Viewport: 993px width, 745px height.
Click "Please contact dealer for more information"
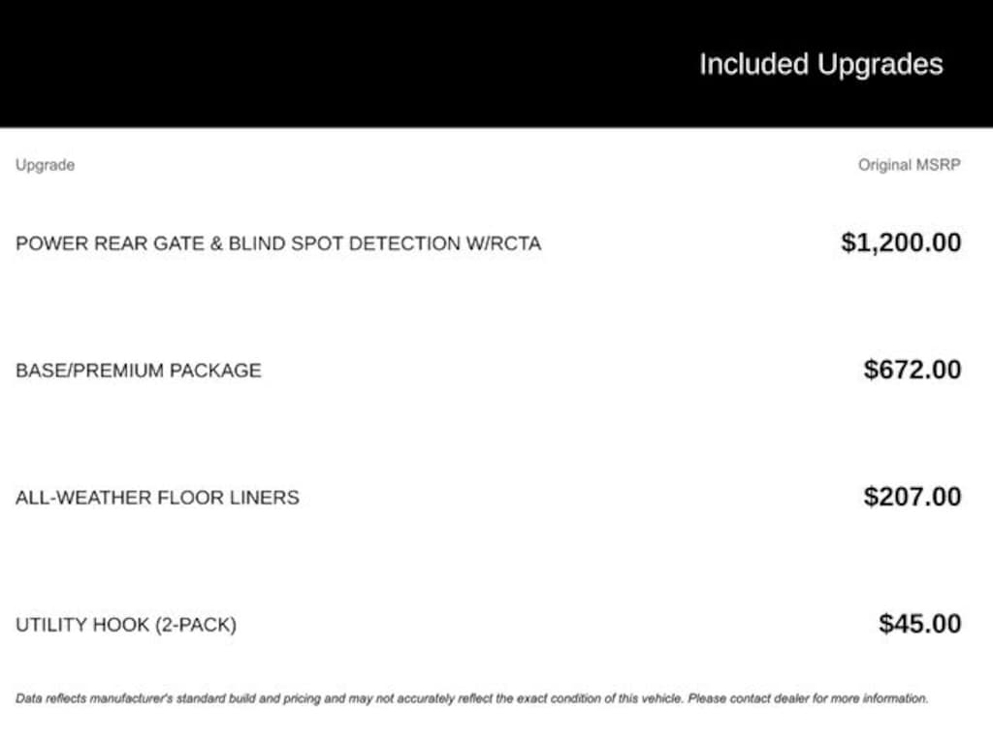pyautogui.click(x=808, y=697)
